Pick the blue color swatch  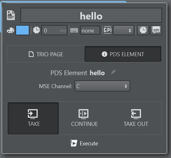pyautogui.click(x=23, y=30)
